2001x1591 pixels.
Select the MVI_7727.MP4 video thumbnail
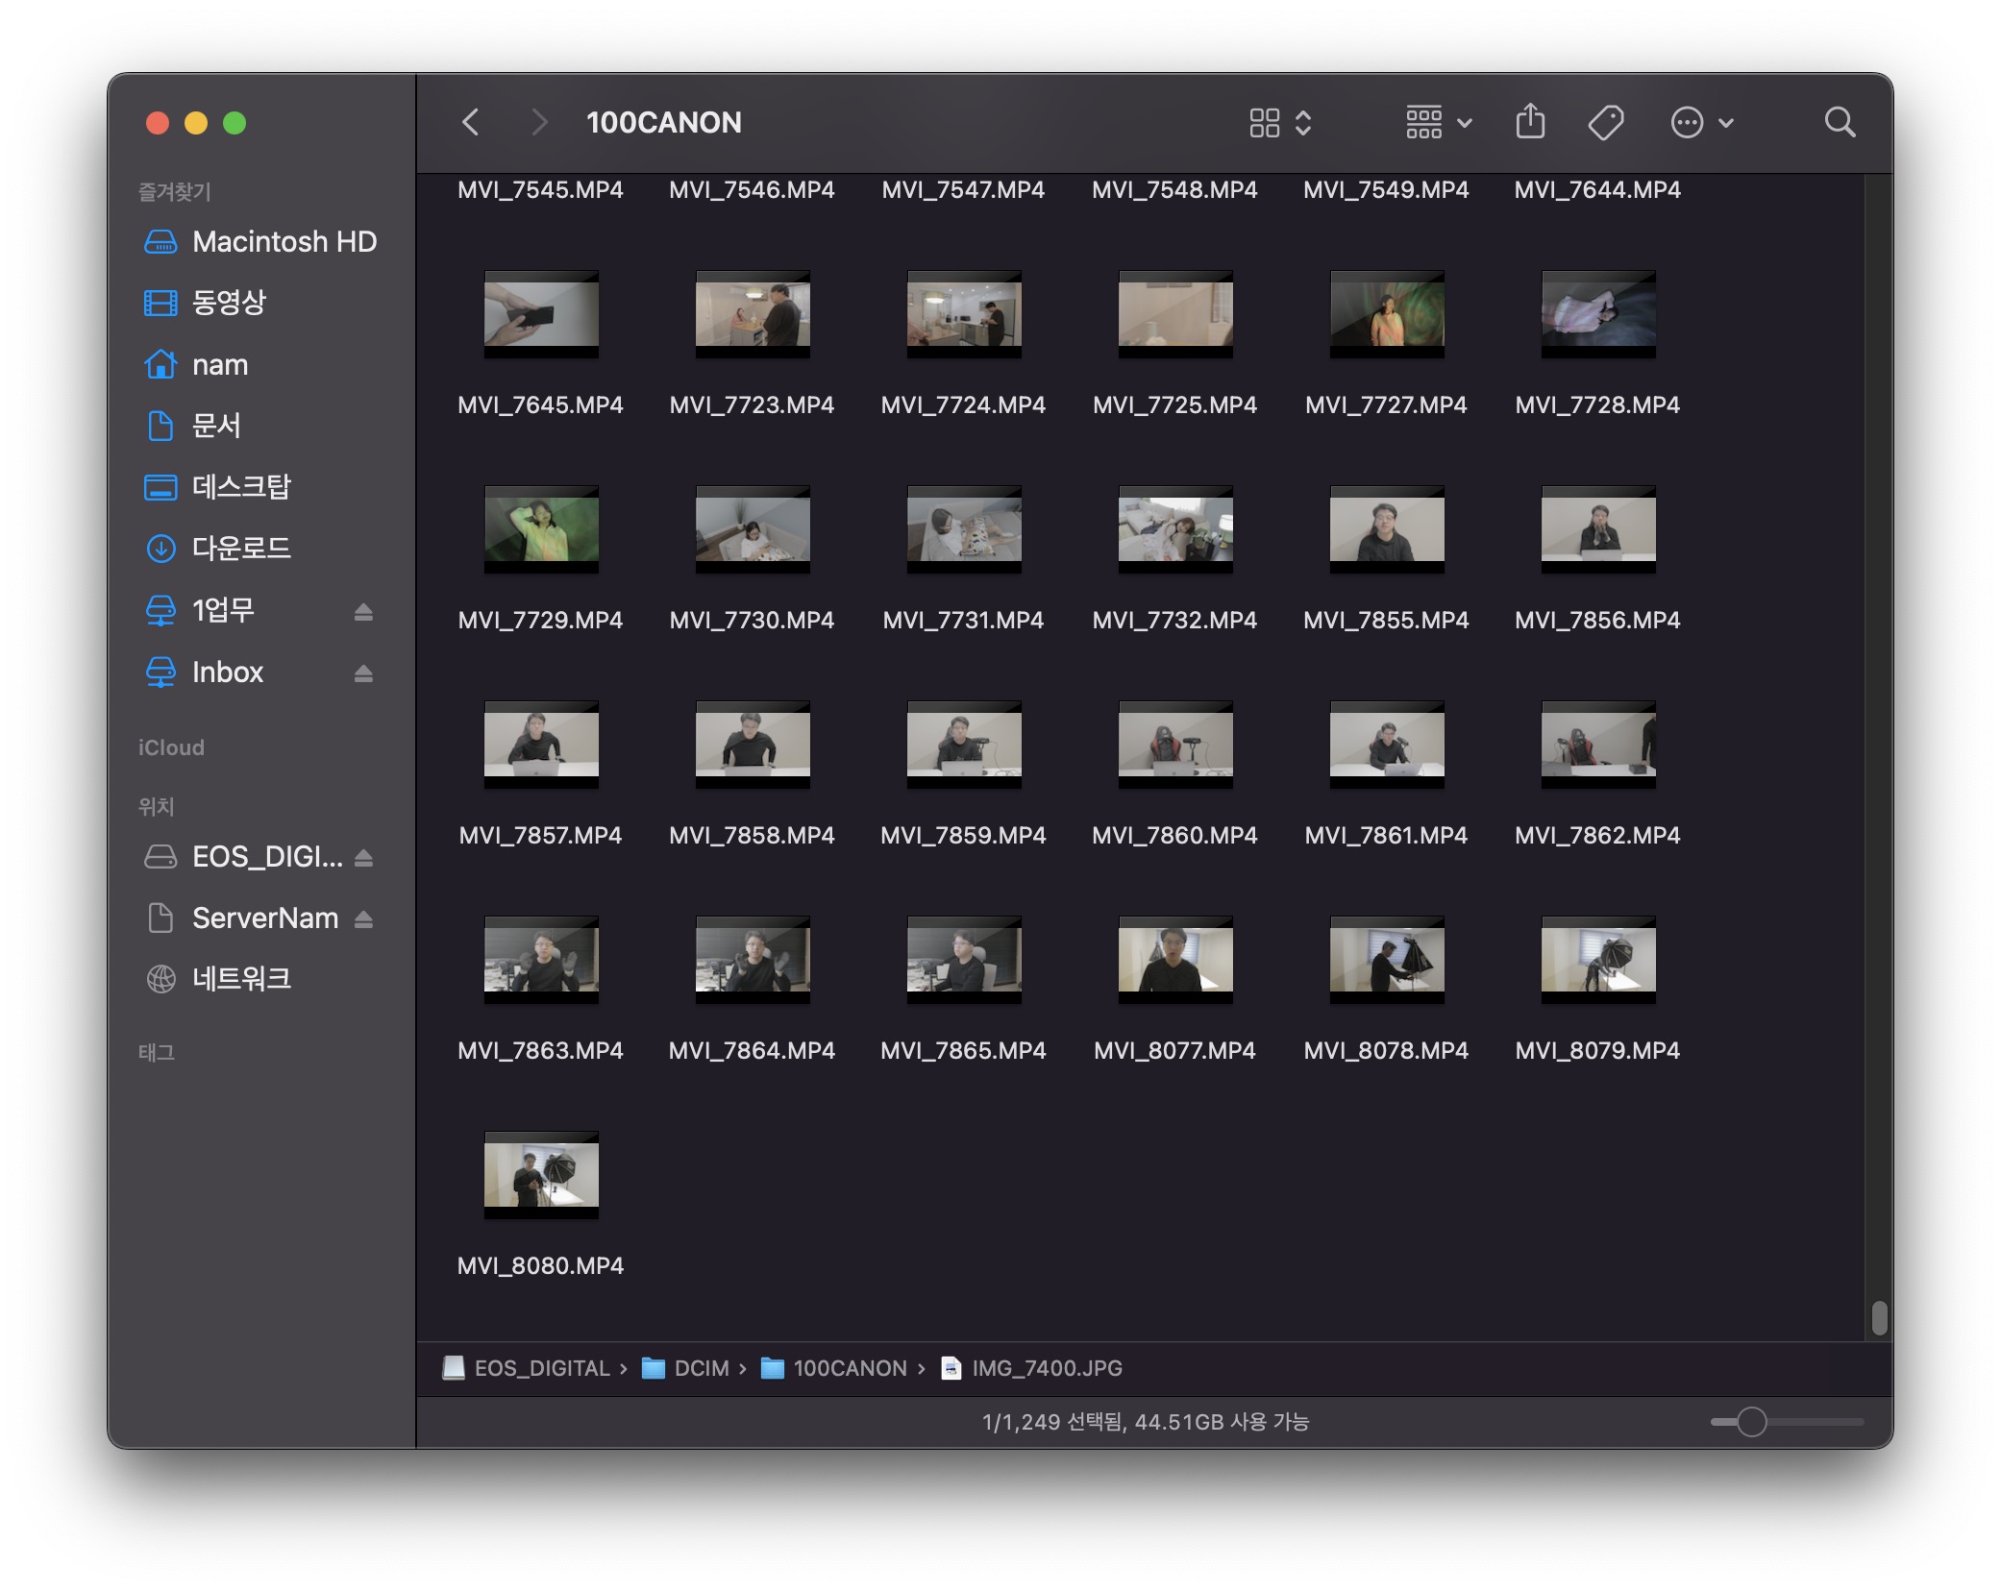pyautogui.click(x=1387, y=313)
